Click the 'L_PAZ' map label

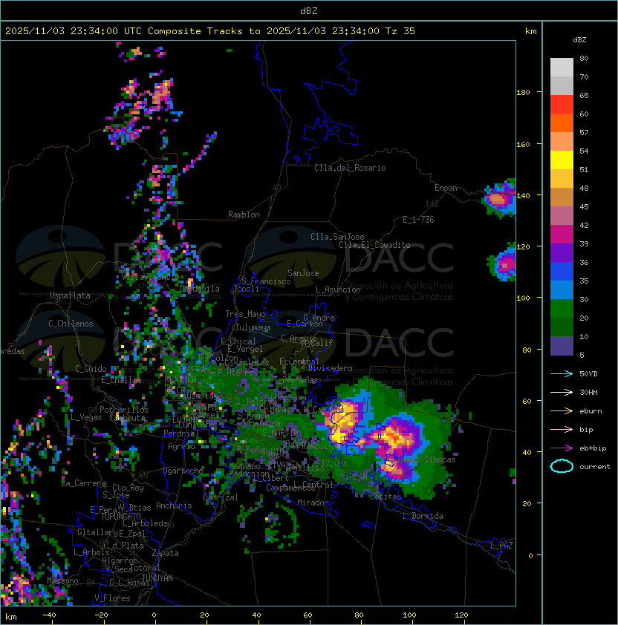(501, 546)
